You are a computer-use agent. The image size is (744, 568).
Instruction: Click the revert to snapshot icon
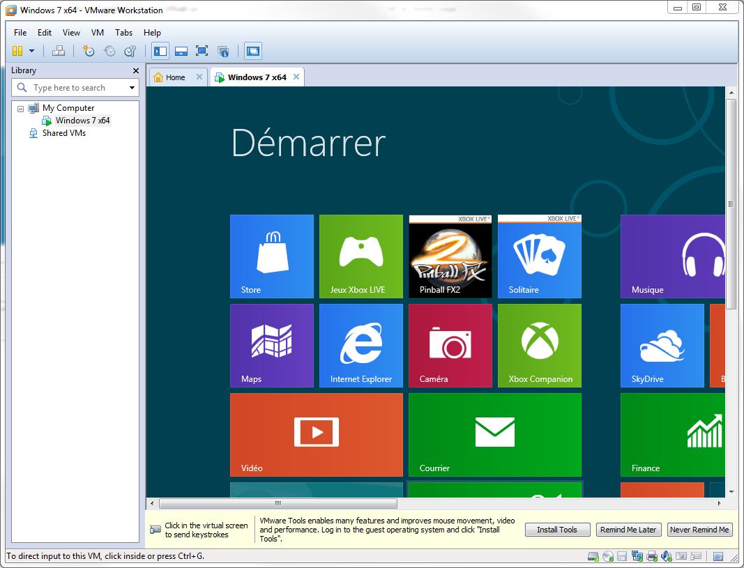(109, 51)
